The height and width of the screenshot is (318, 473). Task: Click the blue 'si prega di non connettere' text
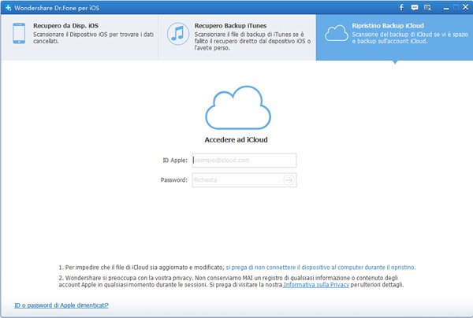coord(321,267)
